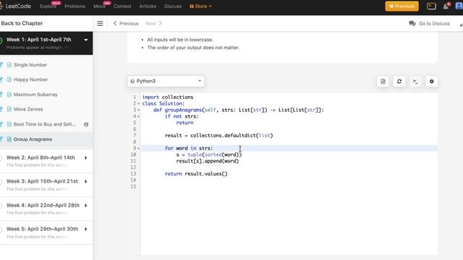This screenshot has width=463, height=260.
Task: Click empty editor line 15
Action: 289,186
